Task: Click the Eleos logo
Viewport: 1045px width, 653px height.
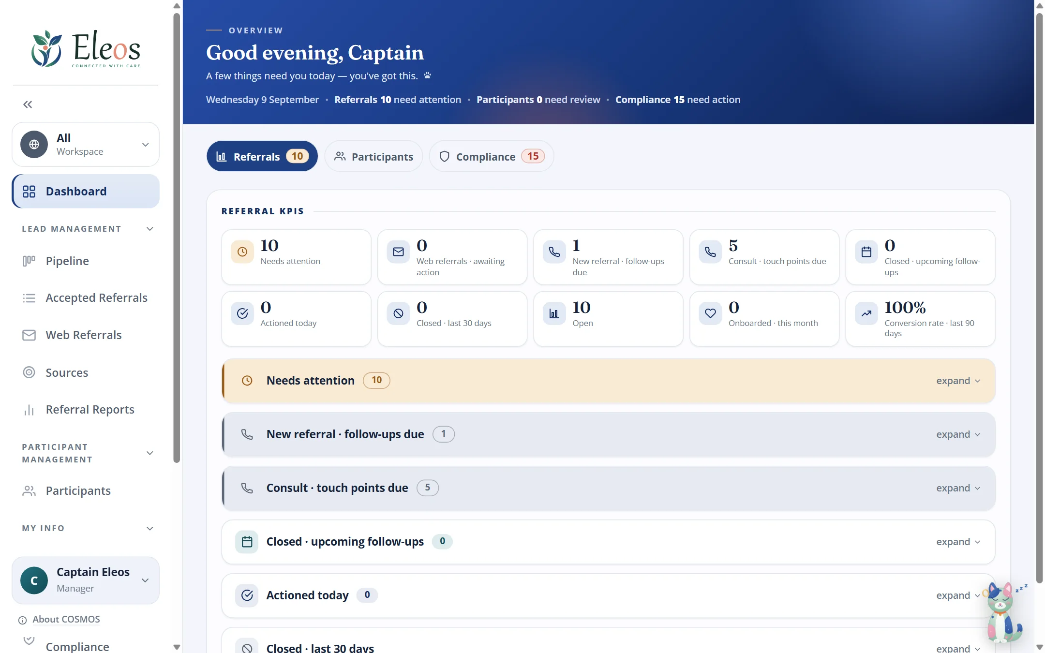Action: tap(86, 49)
